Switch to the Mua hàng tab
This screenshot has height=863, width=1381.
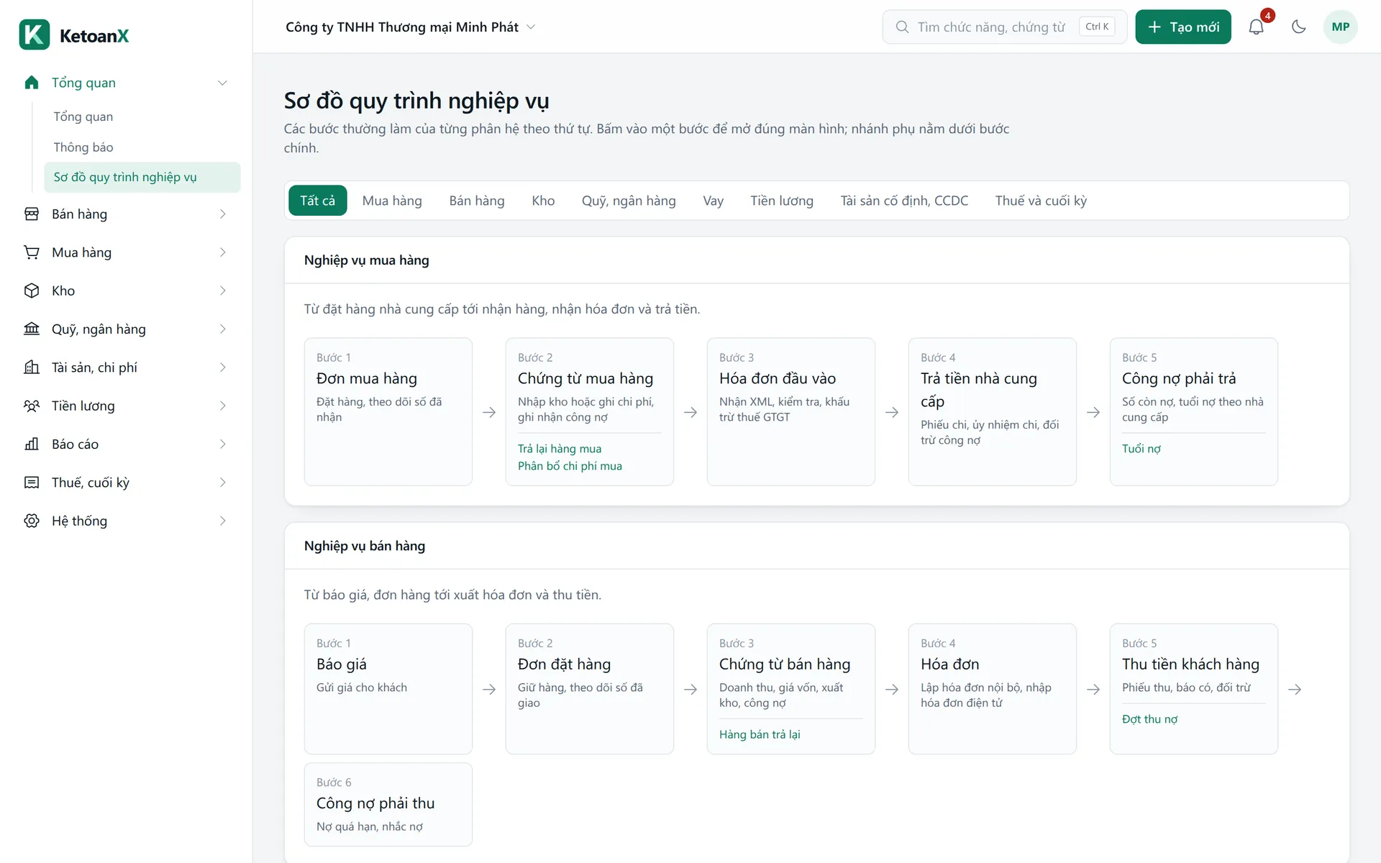[392, 201]
